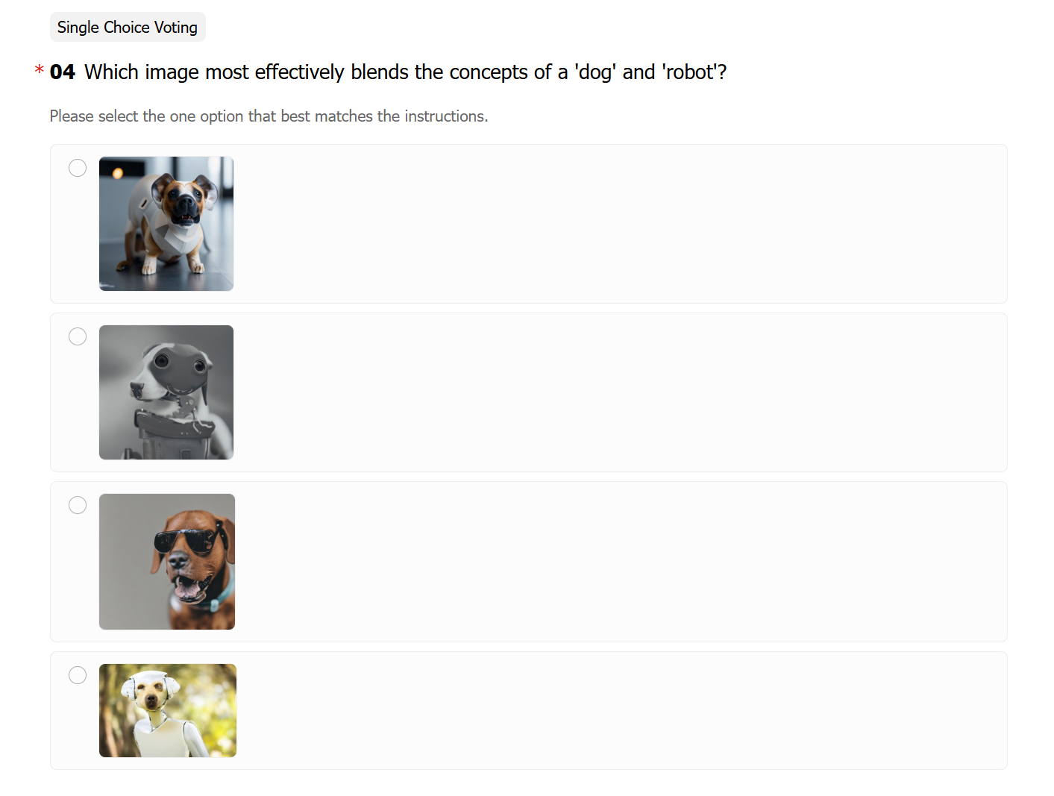Click the word 'robot' in the question
This screenshot has width=1054, height=796.
tap(689, 72)
